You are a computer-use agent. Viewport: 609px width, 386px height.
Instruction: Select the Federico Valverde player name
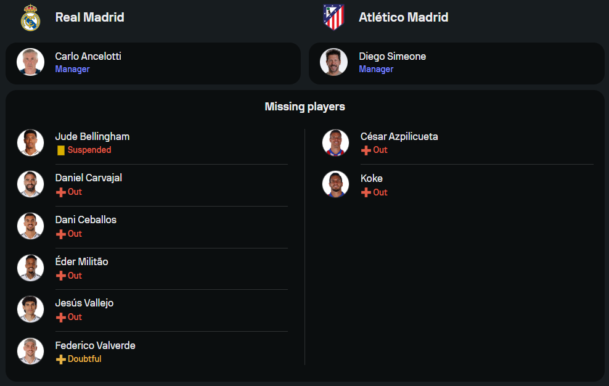tap(95, 345)
